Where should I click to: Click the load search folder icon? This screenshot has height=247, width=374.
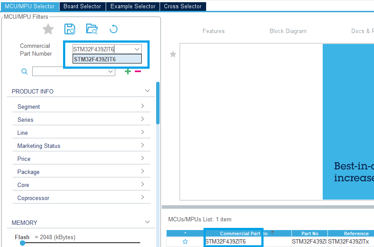92,29
